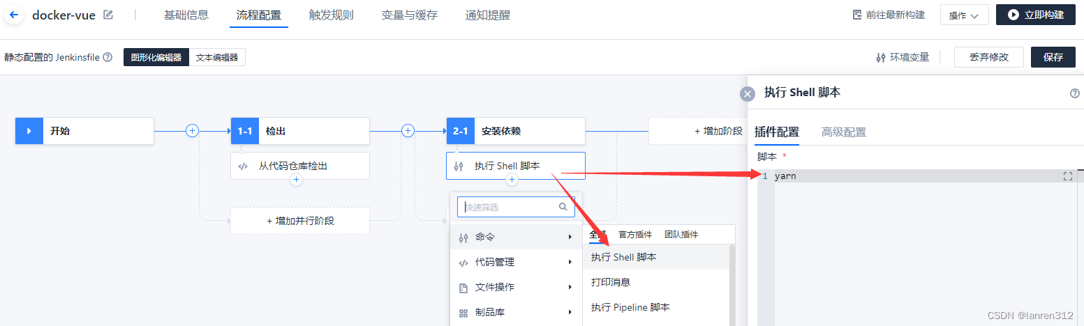Select the 插件配置 tab

(777, 132)
